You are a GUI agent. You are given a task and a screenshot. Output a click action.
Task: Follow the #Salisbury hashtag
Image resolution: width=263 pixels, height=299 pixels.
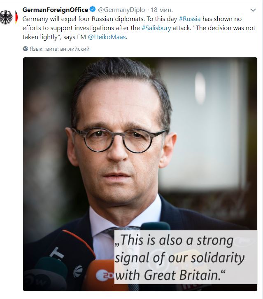[156, 28]
